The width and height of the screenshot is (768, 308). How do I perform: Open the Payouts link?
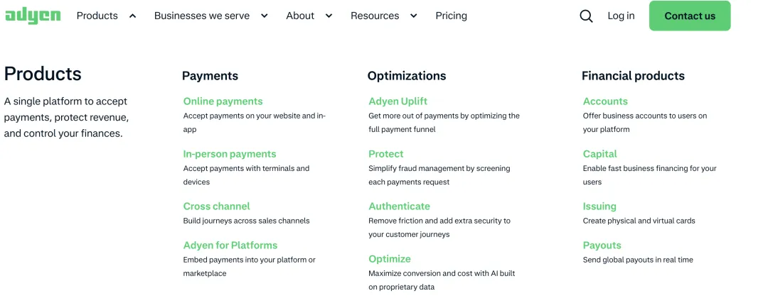(x=602, y=246)
